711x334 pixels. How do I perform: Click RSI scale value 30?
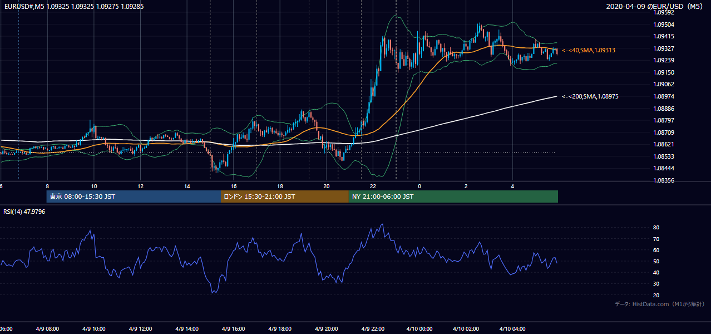[x=656, y=284]
